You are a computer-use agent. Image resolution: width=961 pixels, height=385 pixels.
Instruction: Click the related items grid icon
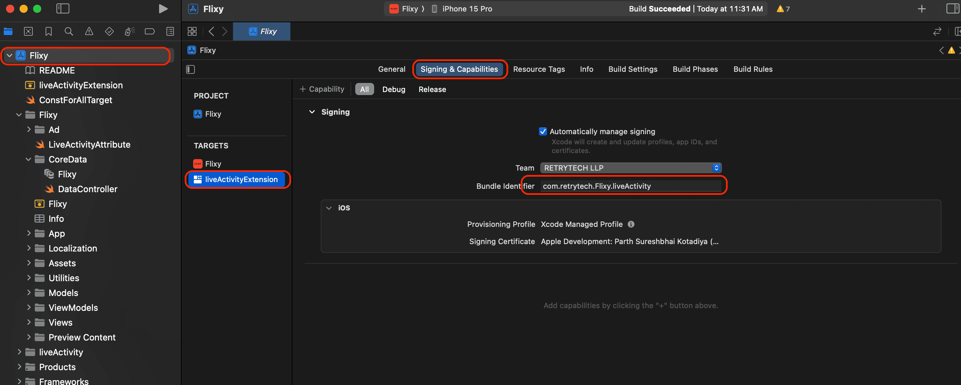coord(192,32)
